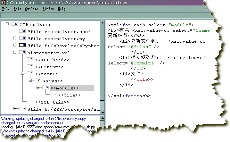The image size is (230, 142).
Task: Collapse the <<cvs>> node
Action: pyautogui.click(x=30, y=80)
